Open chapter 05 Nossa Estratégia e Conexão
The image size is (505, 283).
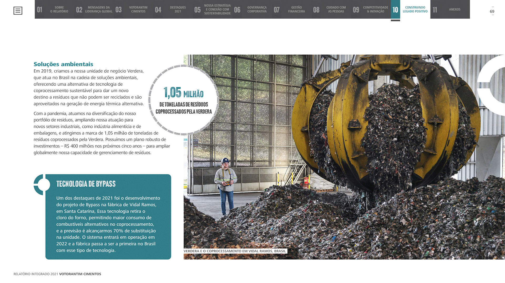pos(213,9)
